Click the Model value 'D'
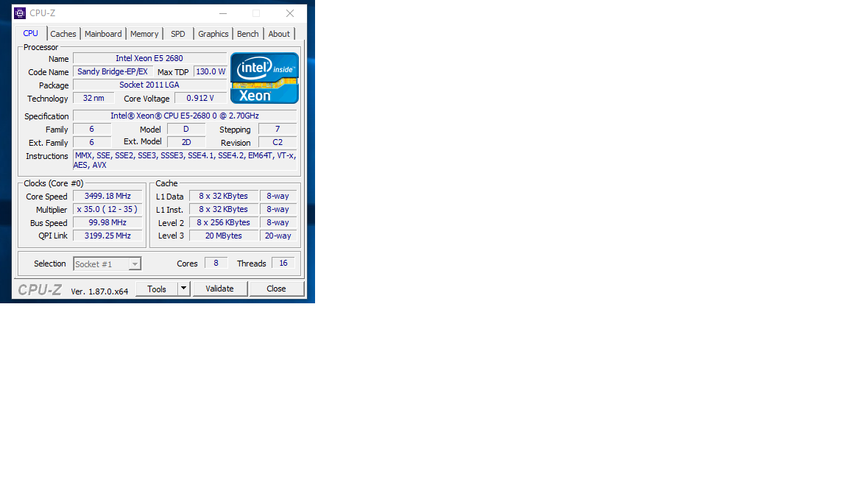This screenshot has width=848, height=477. pos(186,130)
